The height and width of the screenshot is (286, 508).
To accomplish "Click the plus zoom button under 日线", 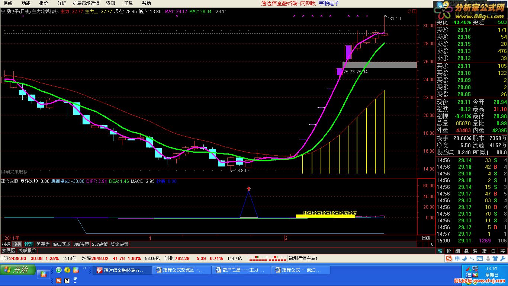I will pos(420,244).
